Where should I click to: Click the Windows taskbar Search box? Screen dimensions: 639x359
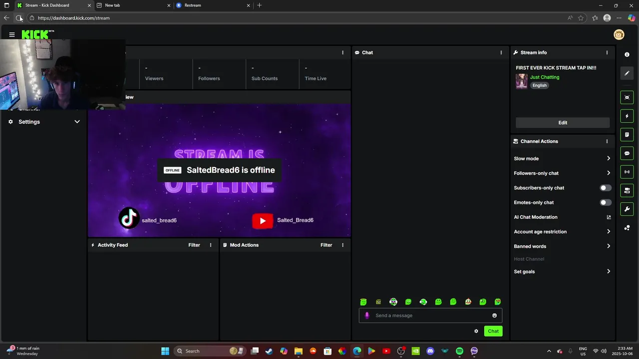pos(210,351)
